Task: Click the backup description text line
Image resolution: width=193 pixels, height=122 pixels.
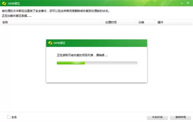Action: tap(56, 11)
